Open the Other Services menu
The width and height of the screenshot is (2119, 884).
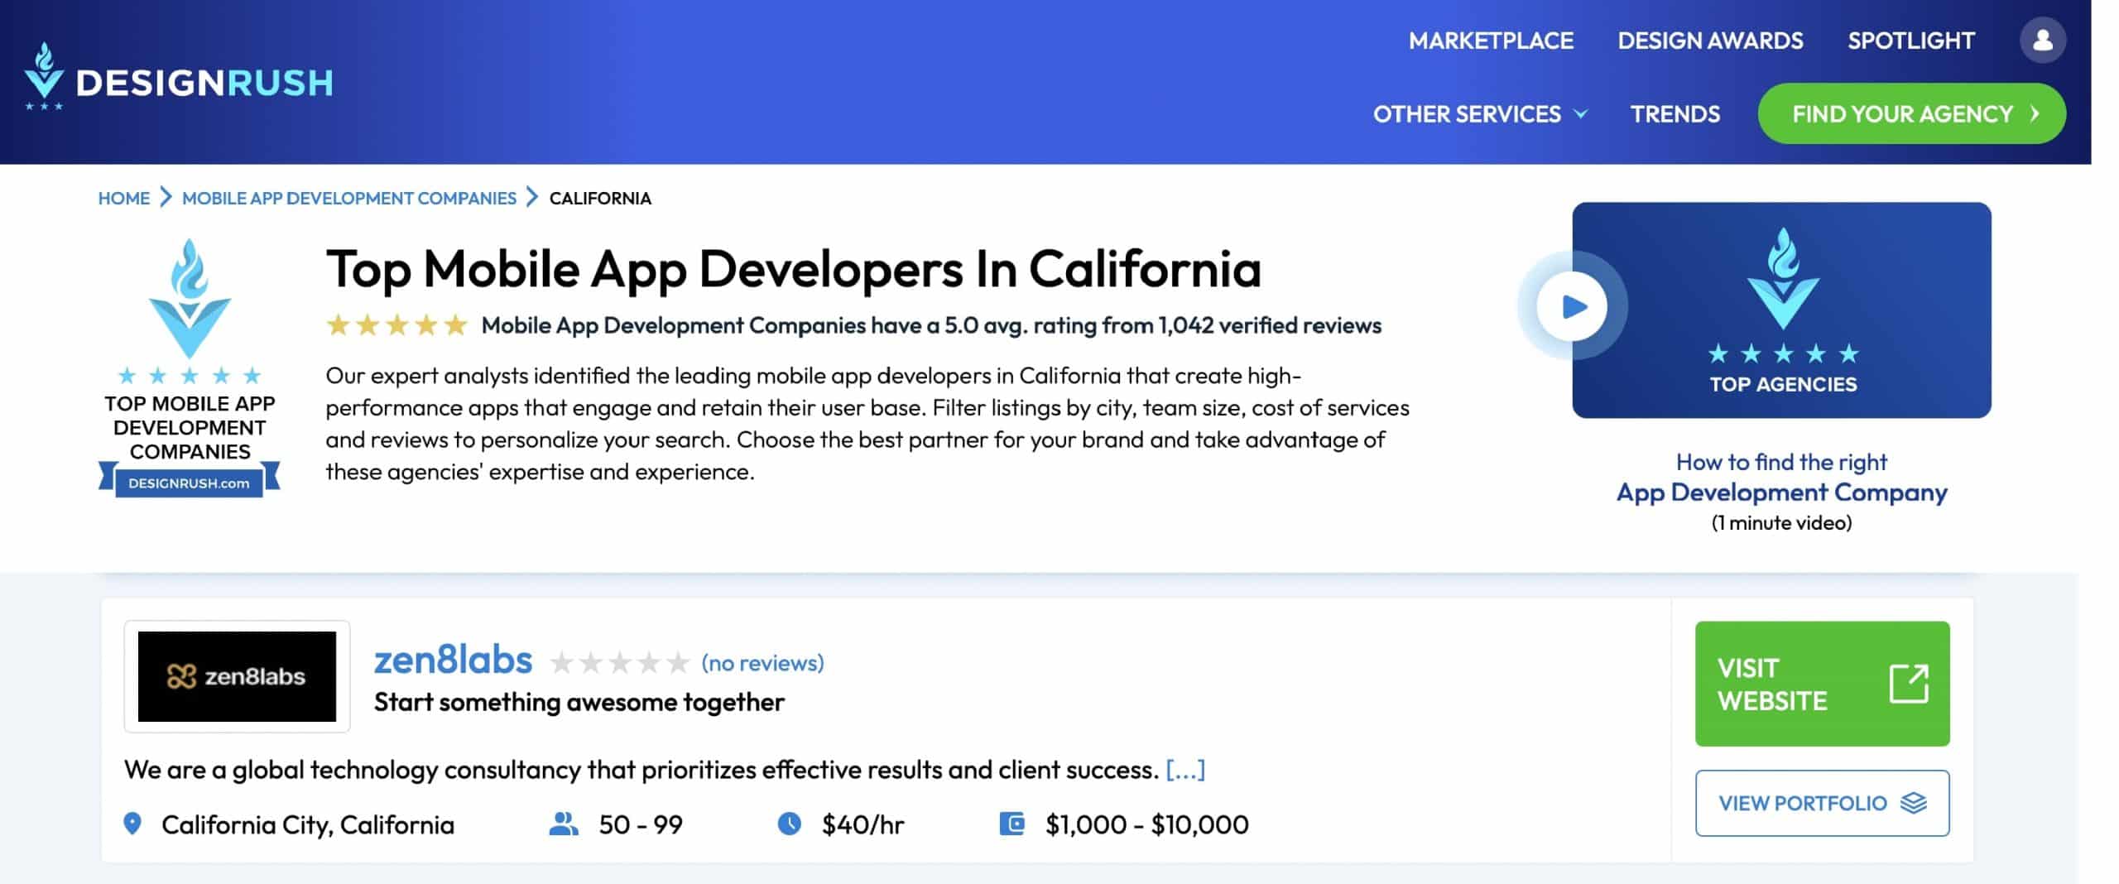click(1480, 114)
